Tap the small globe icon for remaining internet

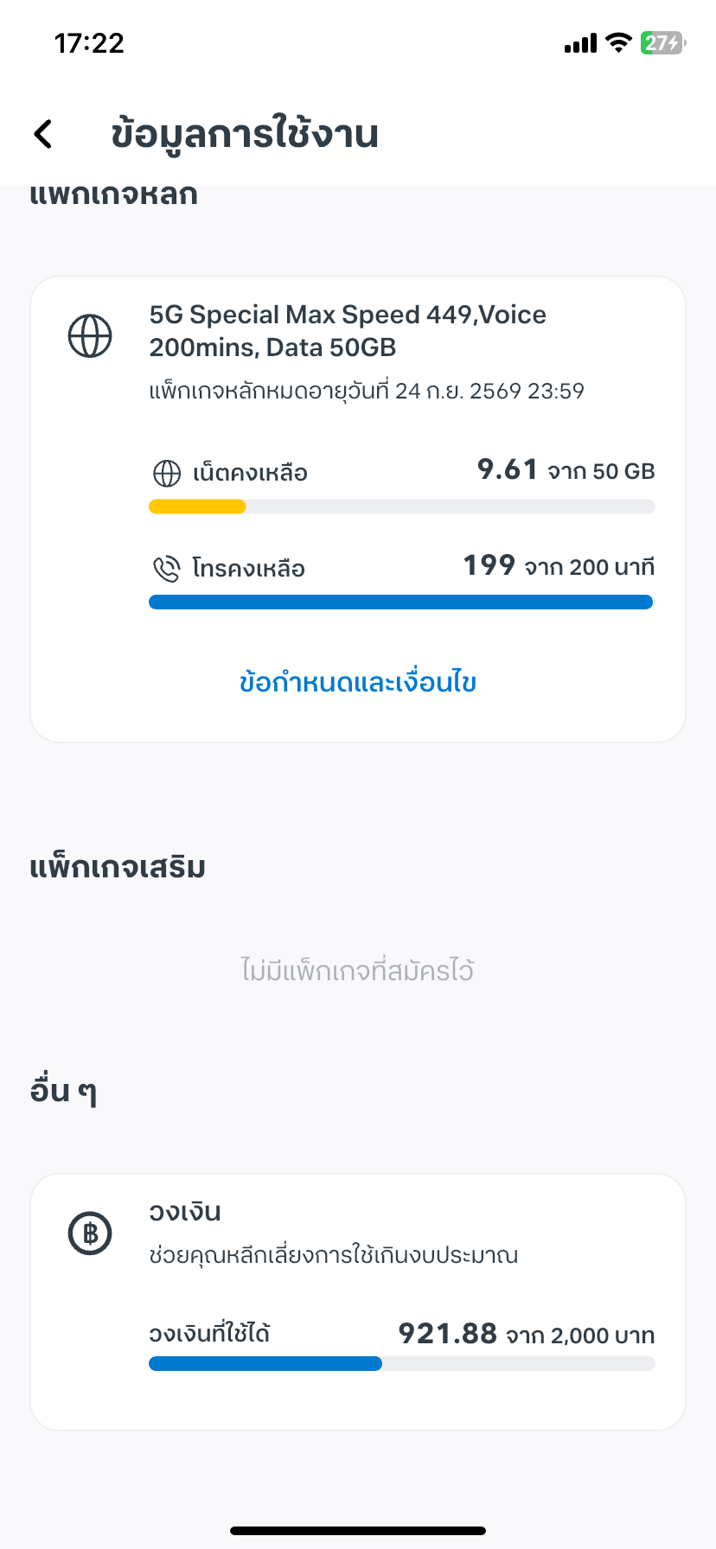167,474
